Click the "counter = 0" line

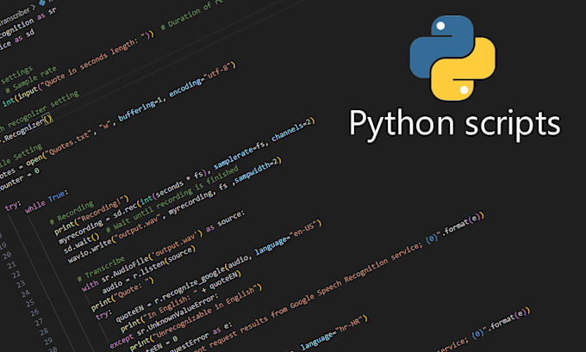click(x=19, y=182)
